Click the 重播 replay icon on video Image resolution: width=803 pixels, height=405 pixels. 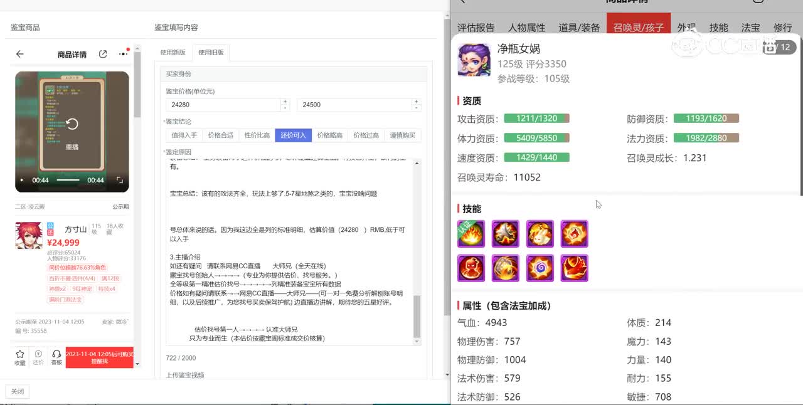[x=72, y=124]
